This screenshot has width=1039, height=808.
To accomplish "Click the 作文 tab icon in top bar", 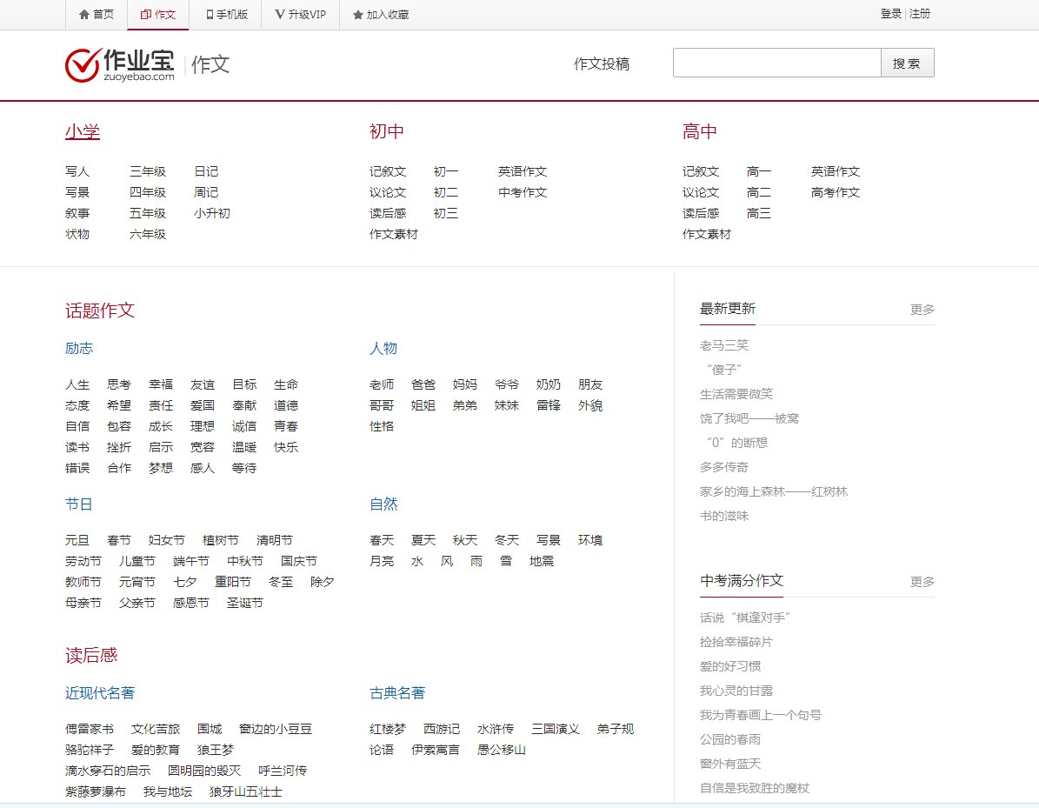I will [145, 15].
